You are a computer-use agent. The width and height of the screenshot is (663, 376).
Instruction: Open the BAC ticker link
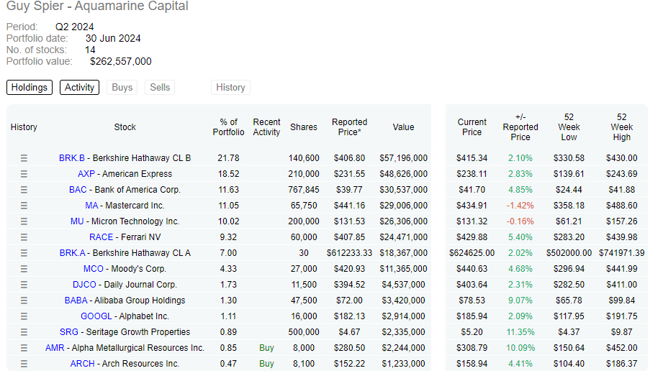78,190
